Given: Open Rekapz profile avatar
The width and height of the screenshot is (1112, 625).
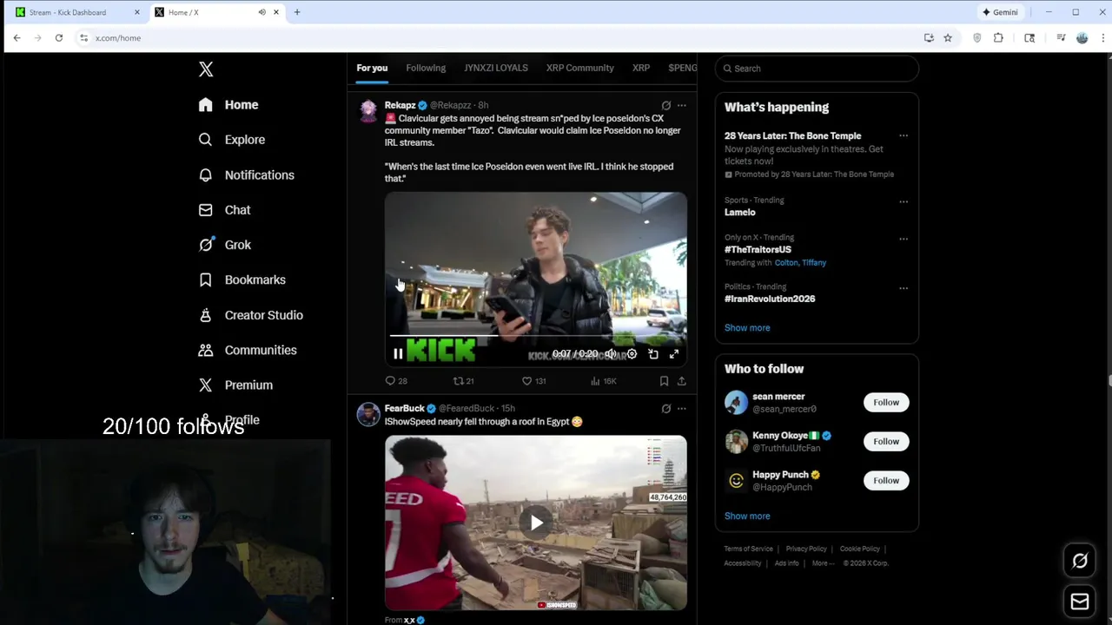Looking at the screenshot, I should [368, 110].
